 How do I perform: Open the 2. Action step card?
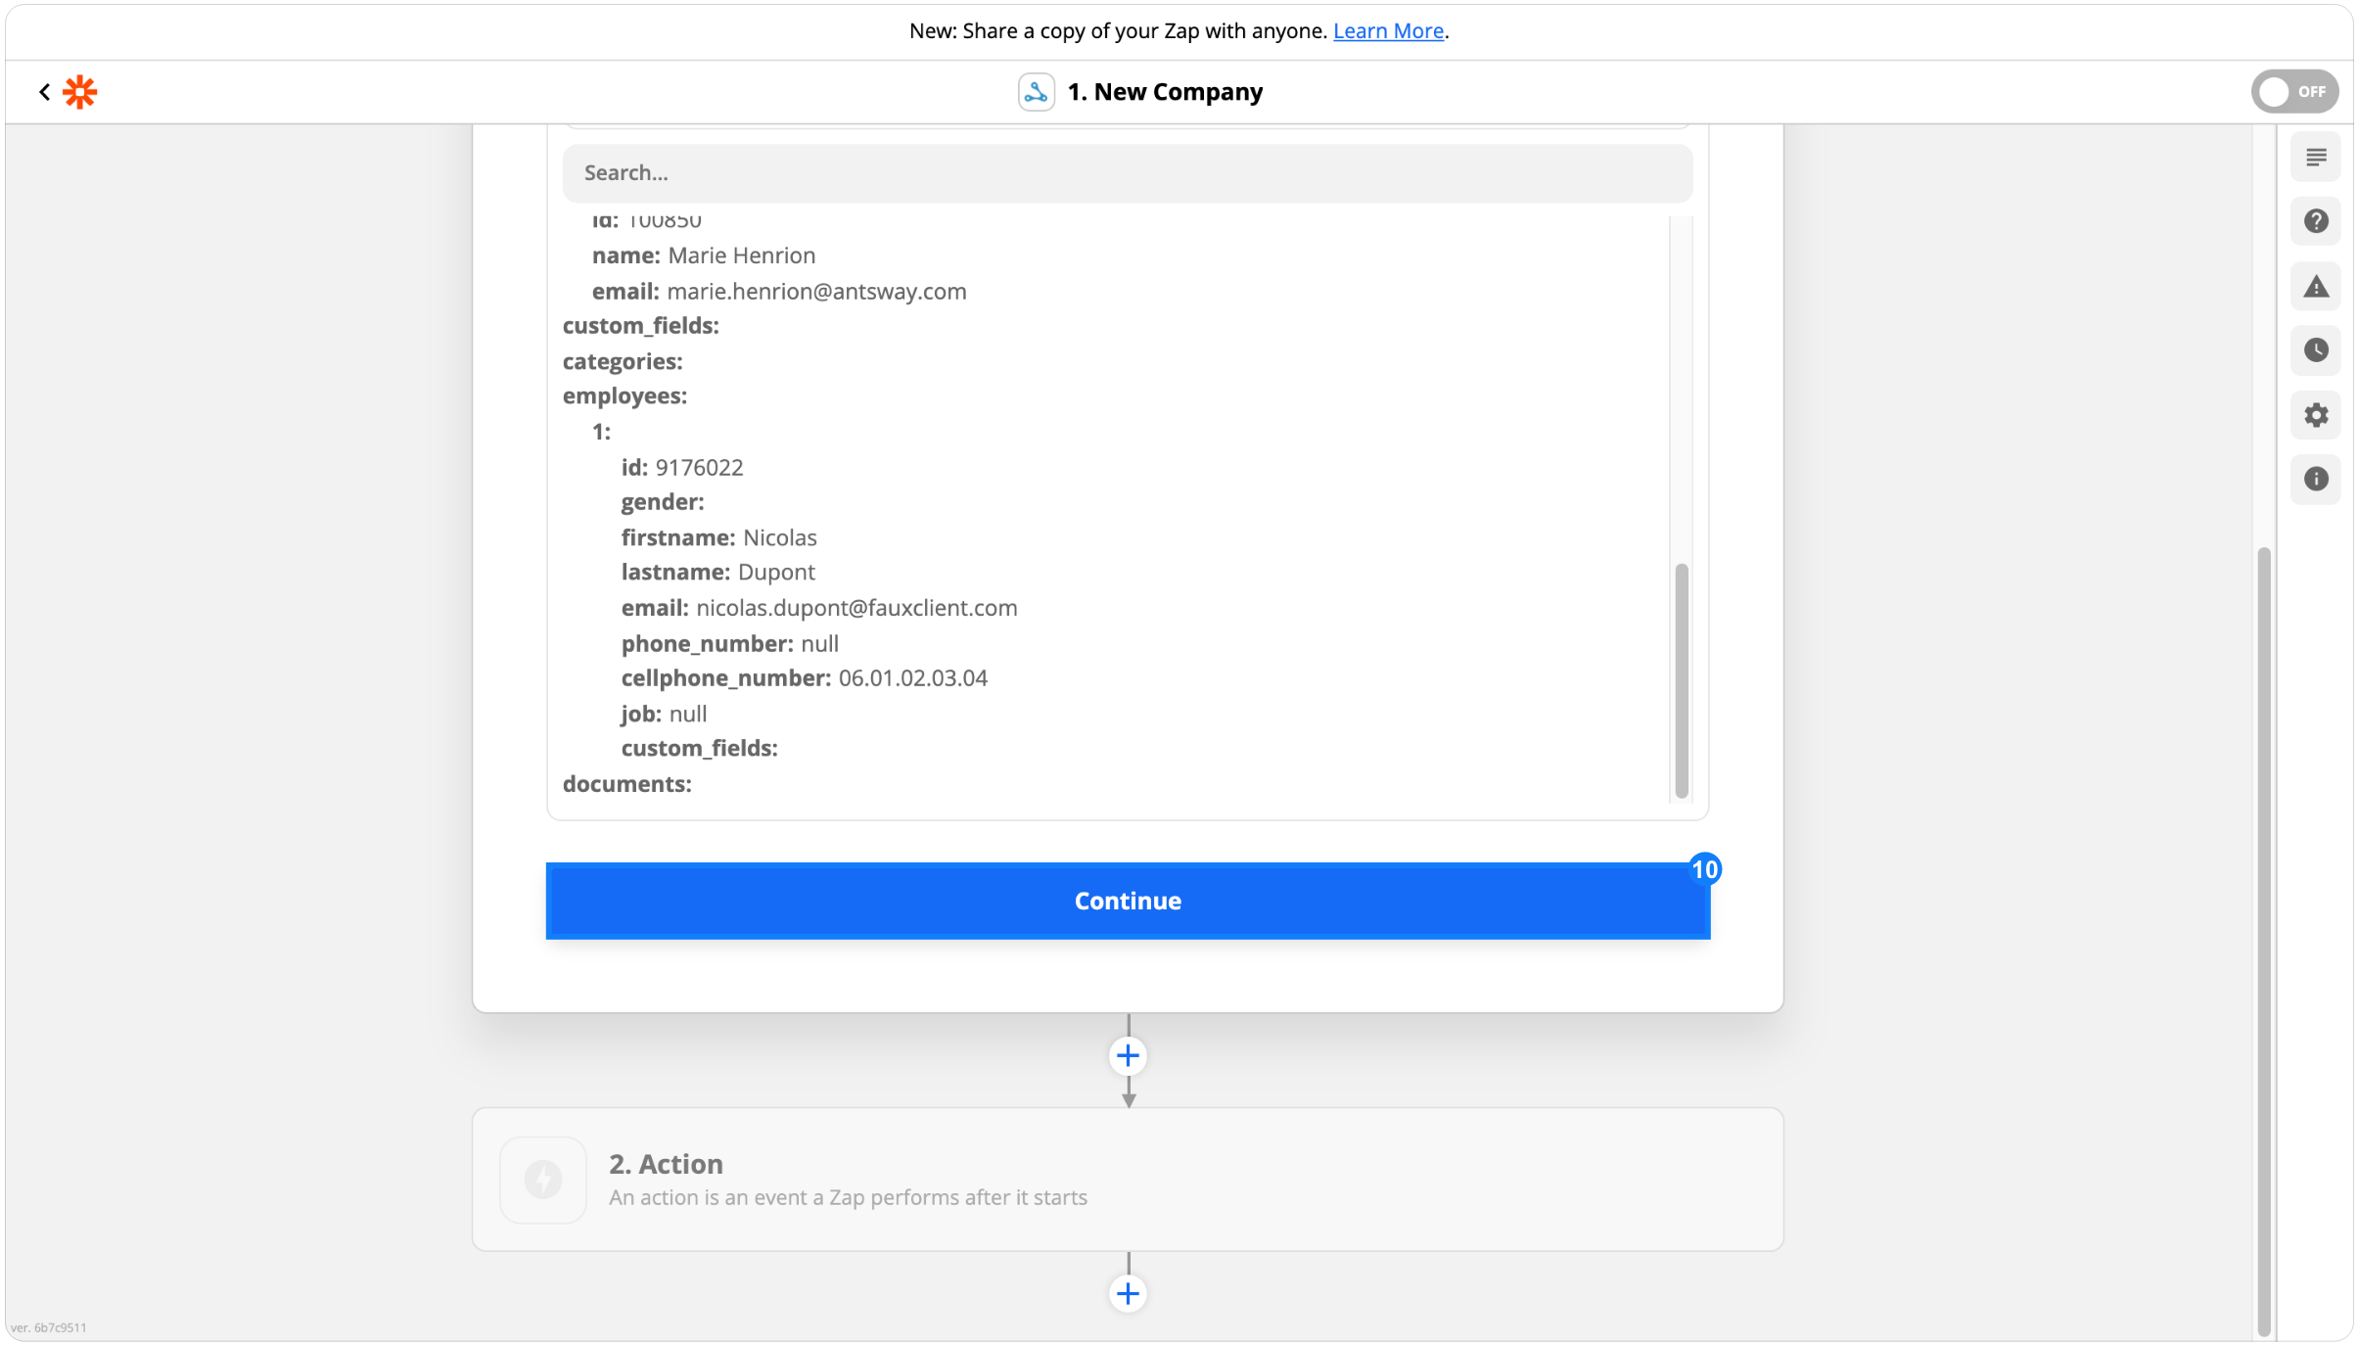click(x=1128, y=1180)
